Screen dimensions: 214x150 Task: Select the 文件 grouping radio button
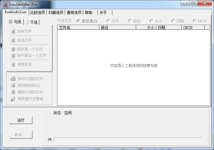click(108, 21)
